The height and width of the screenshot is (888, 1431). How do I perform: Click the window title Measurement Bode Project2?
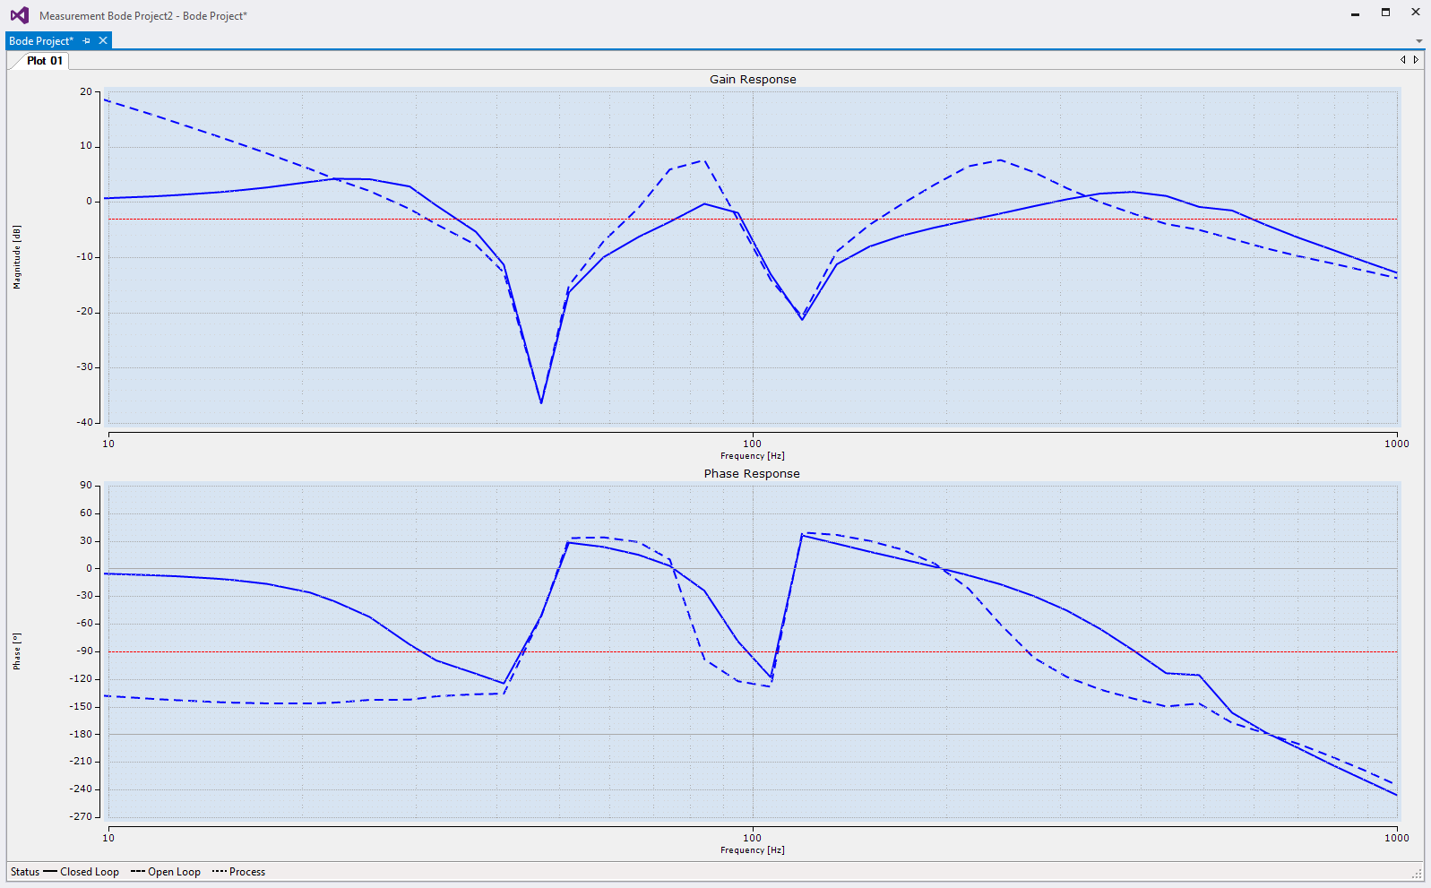pyautogui.click(x=143, y=16)
